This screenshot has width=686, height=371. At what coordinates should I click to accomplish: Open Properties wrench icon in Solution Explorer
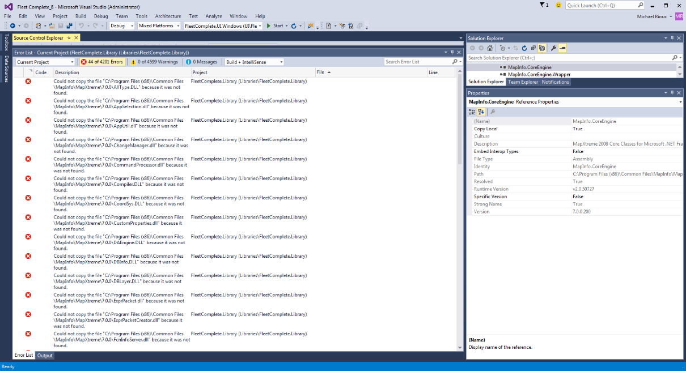click(553, 48)
